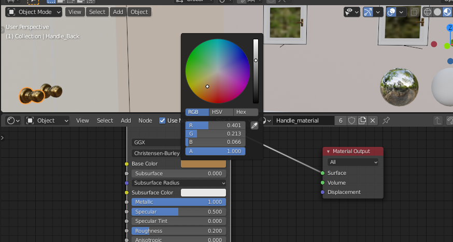Uncheck the Use Nodes checkbox

click(x=162, y=120)
